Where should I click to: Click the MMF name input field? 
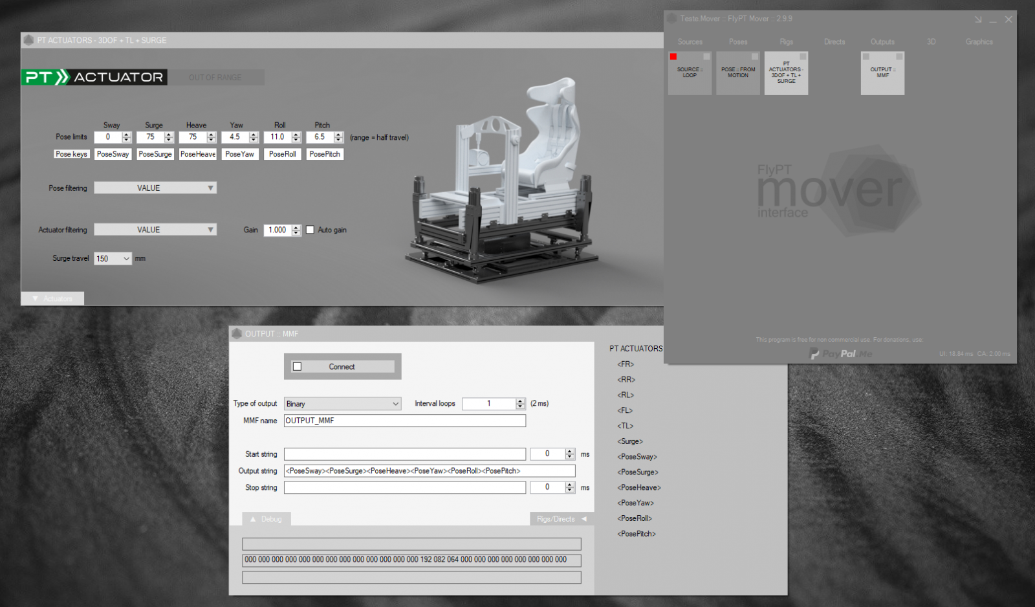pyautogui.click(x=405, y=420)
